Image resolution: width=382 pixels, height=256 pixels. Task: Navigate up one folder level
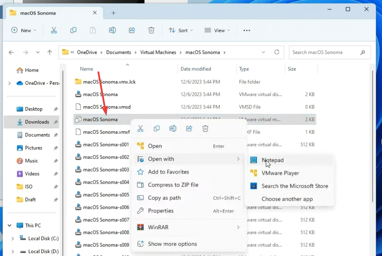[x=50, y=52]
